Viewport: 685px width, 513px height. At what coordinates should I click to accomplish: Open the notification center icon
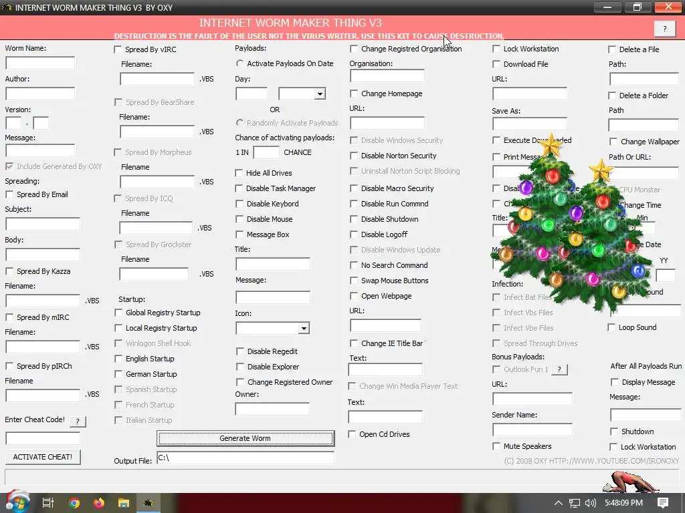pyautogui.click(x=663, y=503)
